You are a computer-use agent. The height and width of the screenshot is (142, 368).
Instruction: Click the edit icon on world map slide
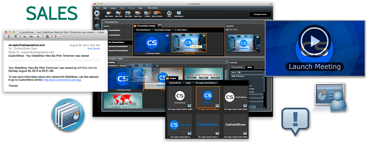140,95
